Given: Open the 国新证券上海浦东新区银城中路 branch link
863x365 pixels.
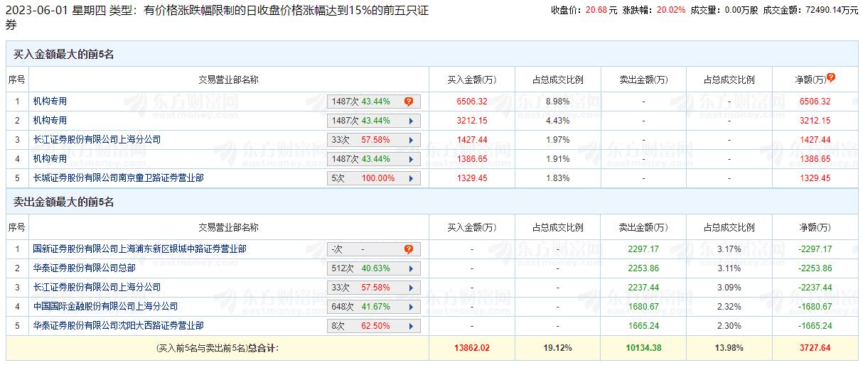Looking at the screenshot, I should coord(139,249).
